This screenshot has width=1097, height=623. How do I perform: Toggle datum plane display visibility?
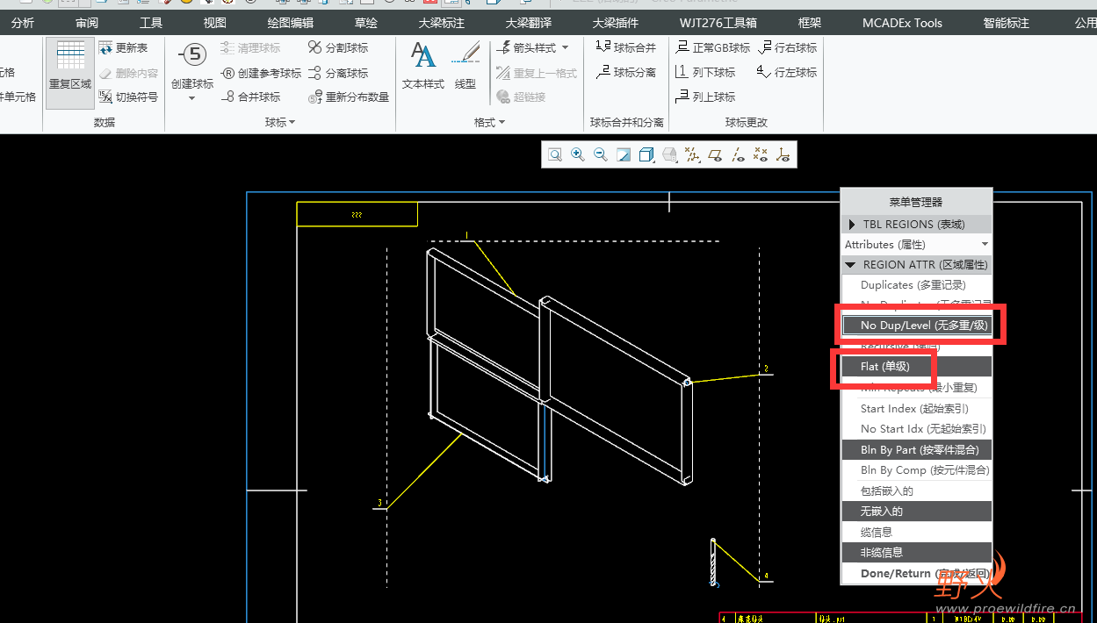click(x=715, y=155)
